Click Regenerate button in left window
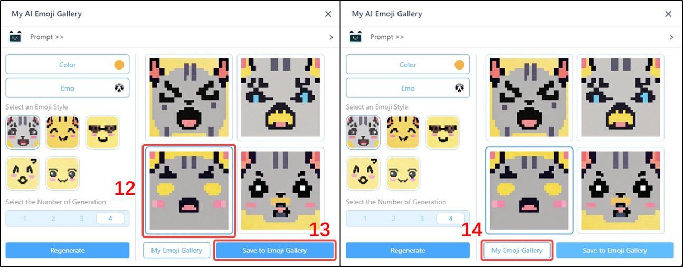 (x=68, y=250)
